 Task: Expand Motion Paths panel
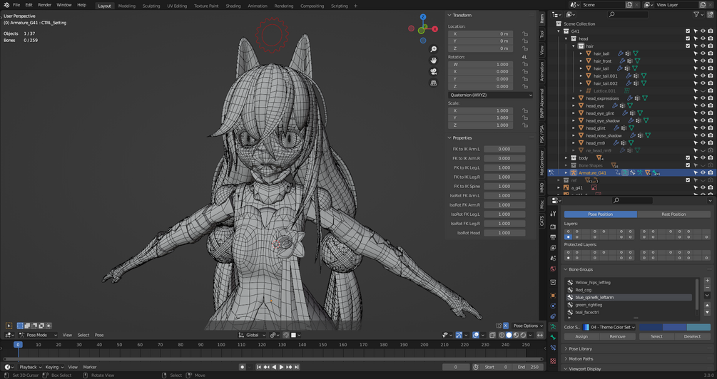click(x=581, y=359)
